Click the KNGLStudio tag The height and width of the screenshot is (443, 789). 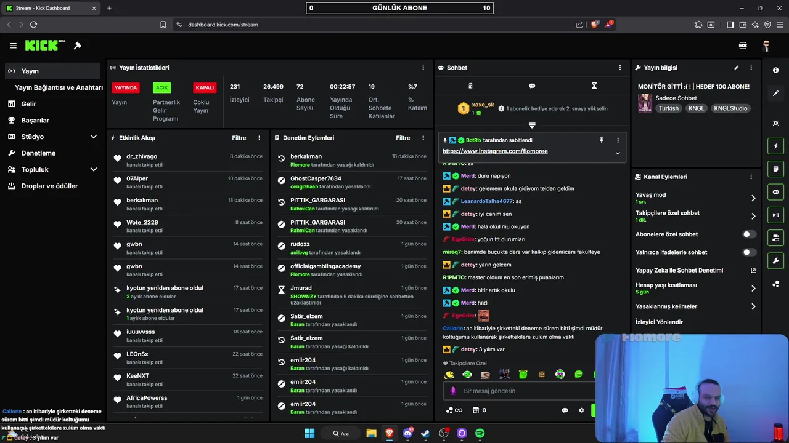730,108
